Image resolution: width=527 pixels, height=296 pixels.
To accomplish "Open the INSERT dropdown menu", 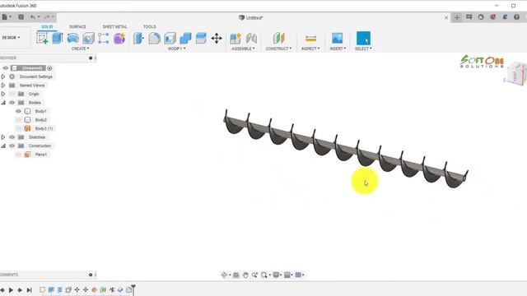I will coord(338,49).
